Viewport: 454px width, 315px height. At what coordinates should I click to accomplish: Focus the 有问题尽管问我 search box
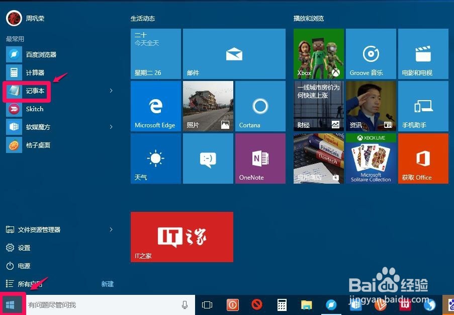[x=111, y=305]
